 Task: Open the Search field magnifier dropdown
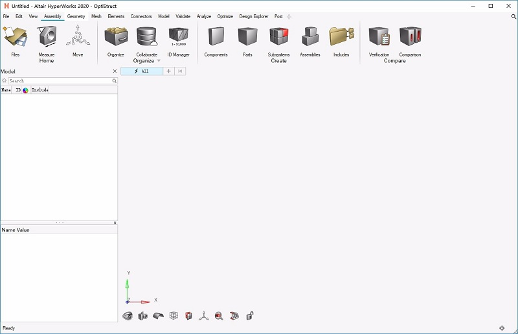click(115, 81)
